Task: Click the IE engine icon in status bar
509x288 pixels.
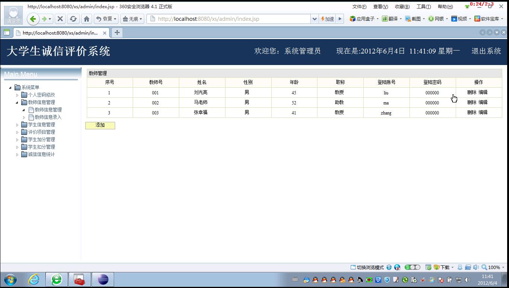Action: (x=389, y=267)
